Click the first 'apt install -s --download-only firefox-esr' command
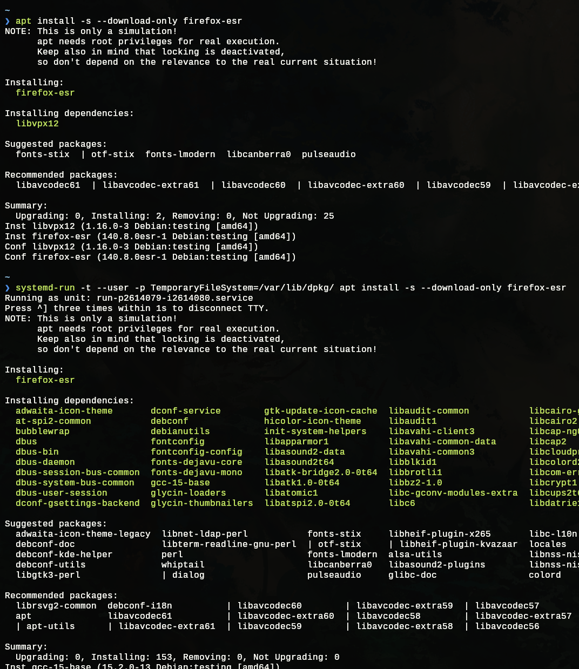The height and width of the screenshot is (669, 579). pyautogui.click(x=129, y=21)
